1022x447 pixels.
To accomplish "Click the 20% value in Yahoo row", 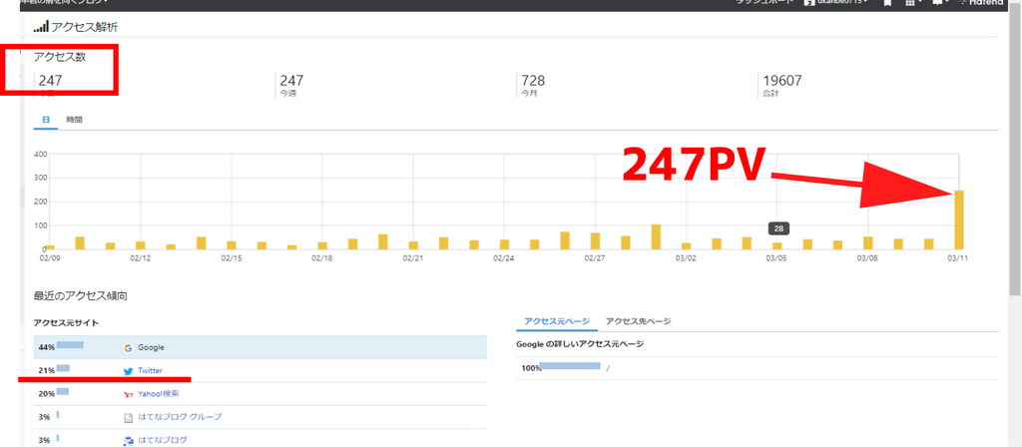I will tap(46, 394).
